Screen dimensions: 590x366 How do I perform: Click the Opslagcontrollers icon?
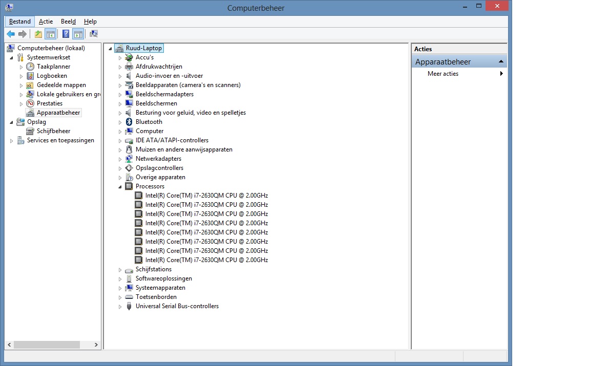click(x=129, y=168)
